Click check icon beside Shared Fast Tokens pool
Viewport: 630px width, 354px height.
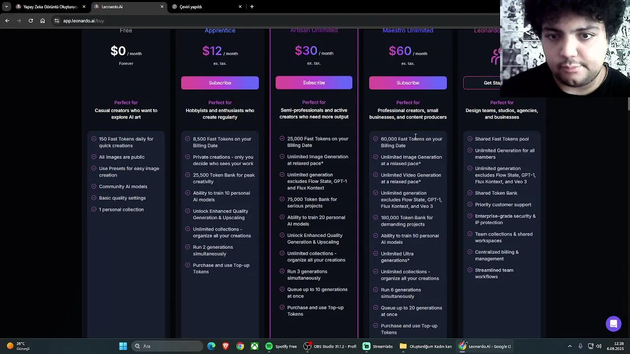(470, 139)
